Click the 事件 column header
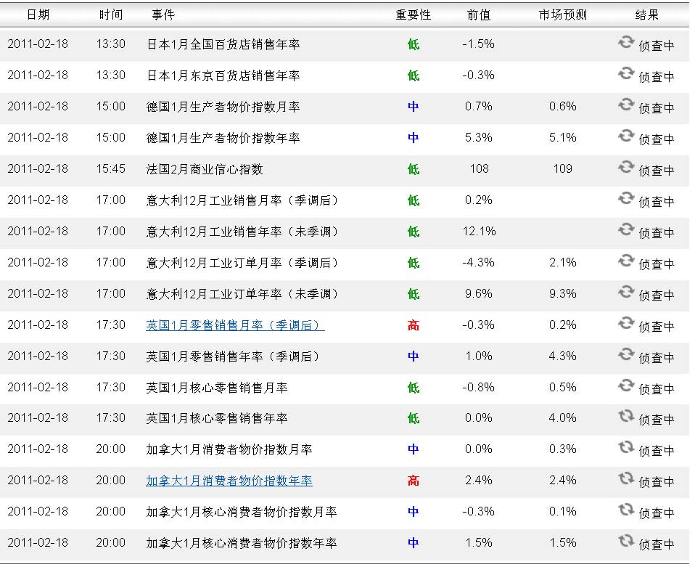The width and height of the screenshot is (695, 567). tap(163, 15)
